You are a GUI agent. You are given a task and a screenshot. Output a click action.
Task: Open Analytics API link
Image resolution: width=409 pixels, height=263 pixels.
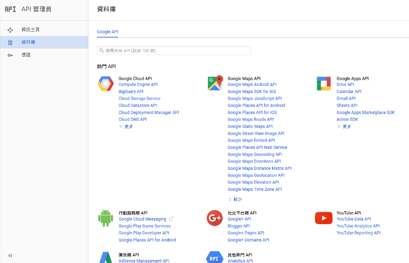[x=240, y=260]
